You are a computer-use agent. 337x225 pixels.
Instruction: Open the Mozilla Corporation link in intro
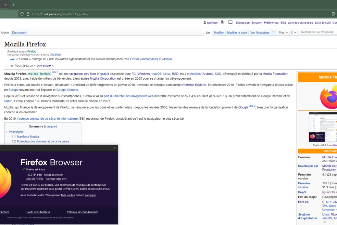coord(103,78)
